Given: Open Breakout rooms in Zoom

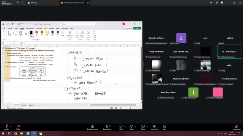Looking at the screenshot, I should (93, 127).
